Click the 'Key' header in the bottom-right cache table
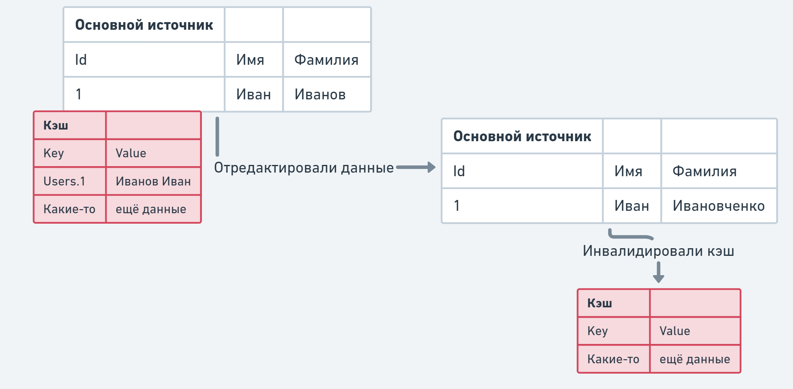The height and width of the screenshot is (389, 793). [x=597, y=331]
